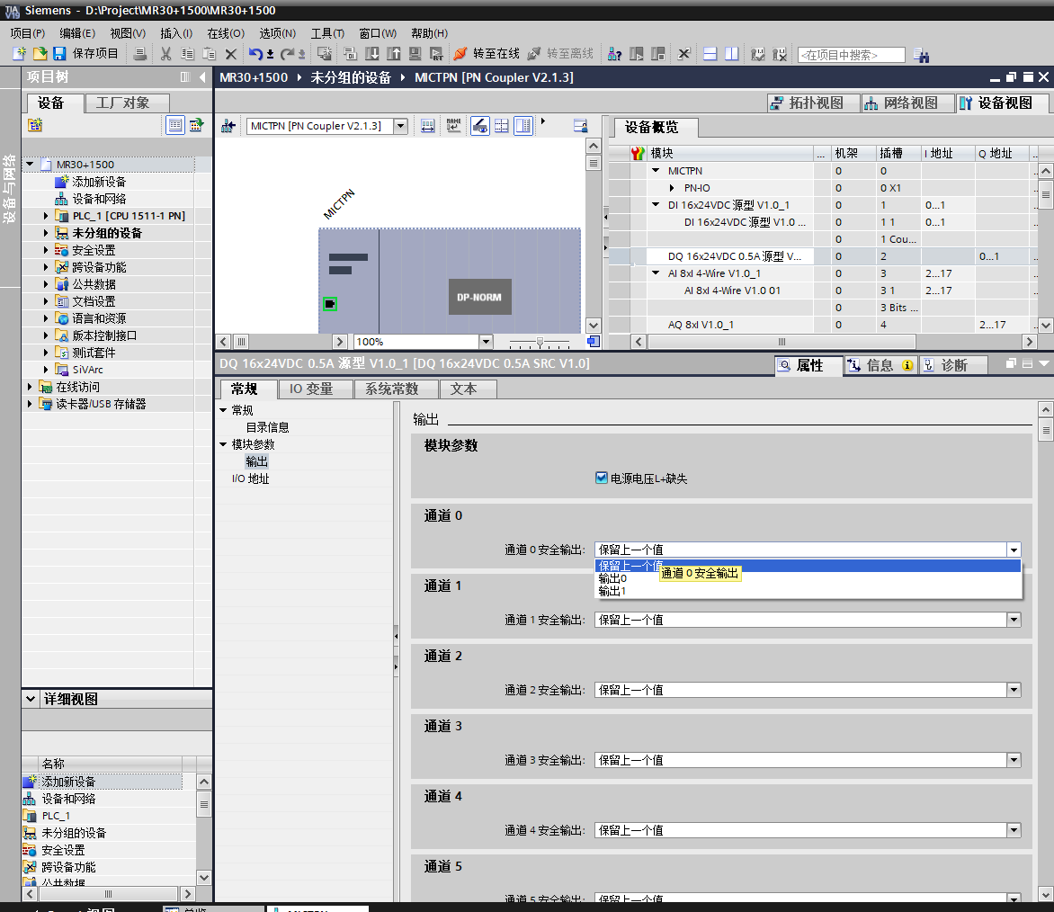
Task: Collapse the 详细视图 section
Action: pyautogui.click(x=31, y=699)
